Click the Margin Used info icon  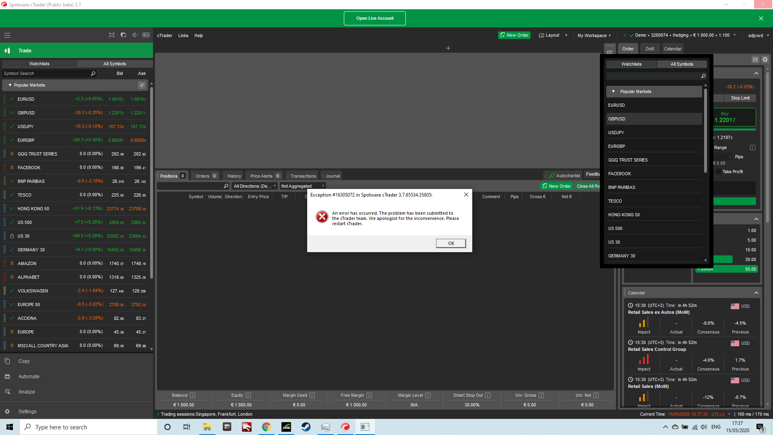coord(312,396)
